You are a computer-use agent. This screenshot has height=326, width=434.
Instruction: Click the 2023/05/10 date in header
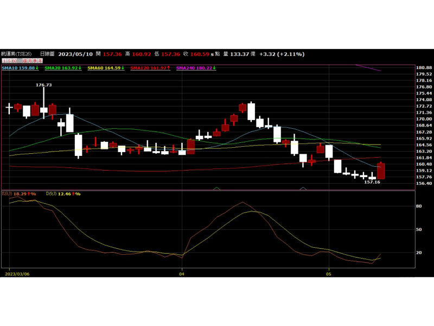click(75, 54)
